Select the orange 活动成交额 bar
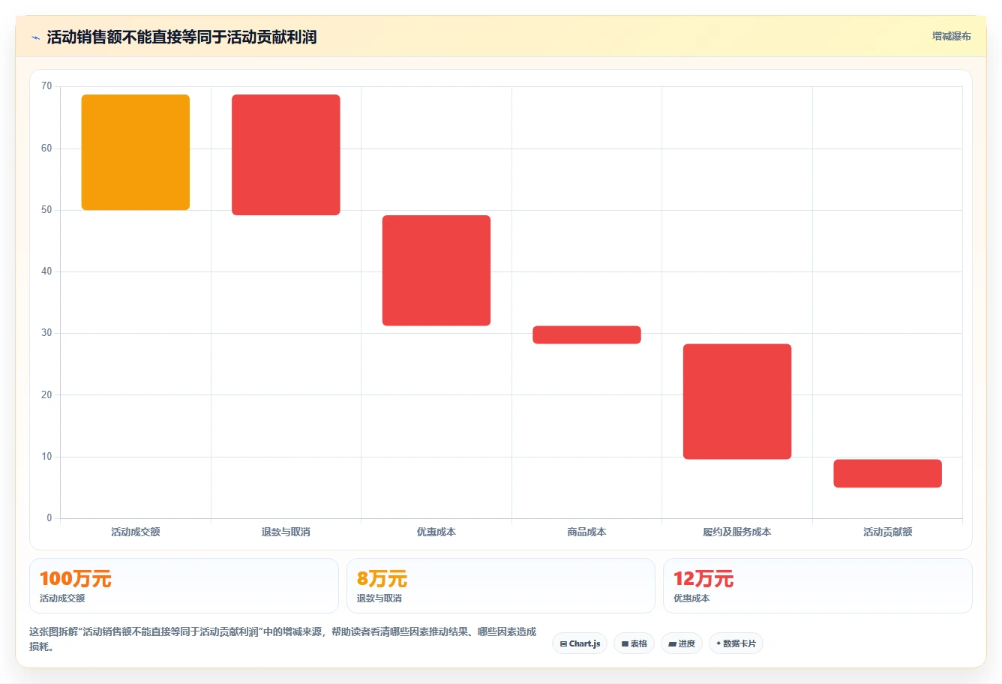This screenshot has width=1002, height=684. 136,152
